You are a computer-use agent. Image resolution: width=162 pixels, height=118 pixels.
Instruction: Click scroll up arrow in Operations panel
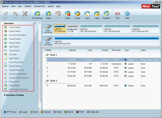(x=40, y=23)
